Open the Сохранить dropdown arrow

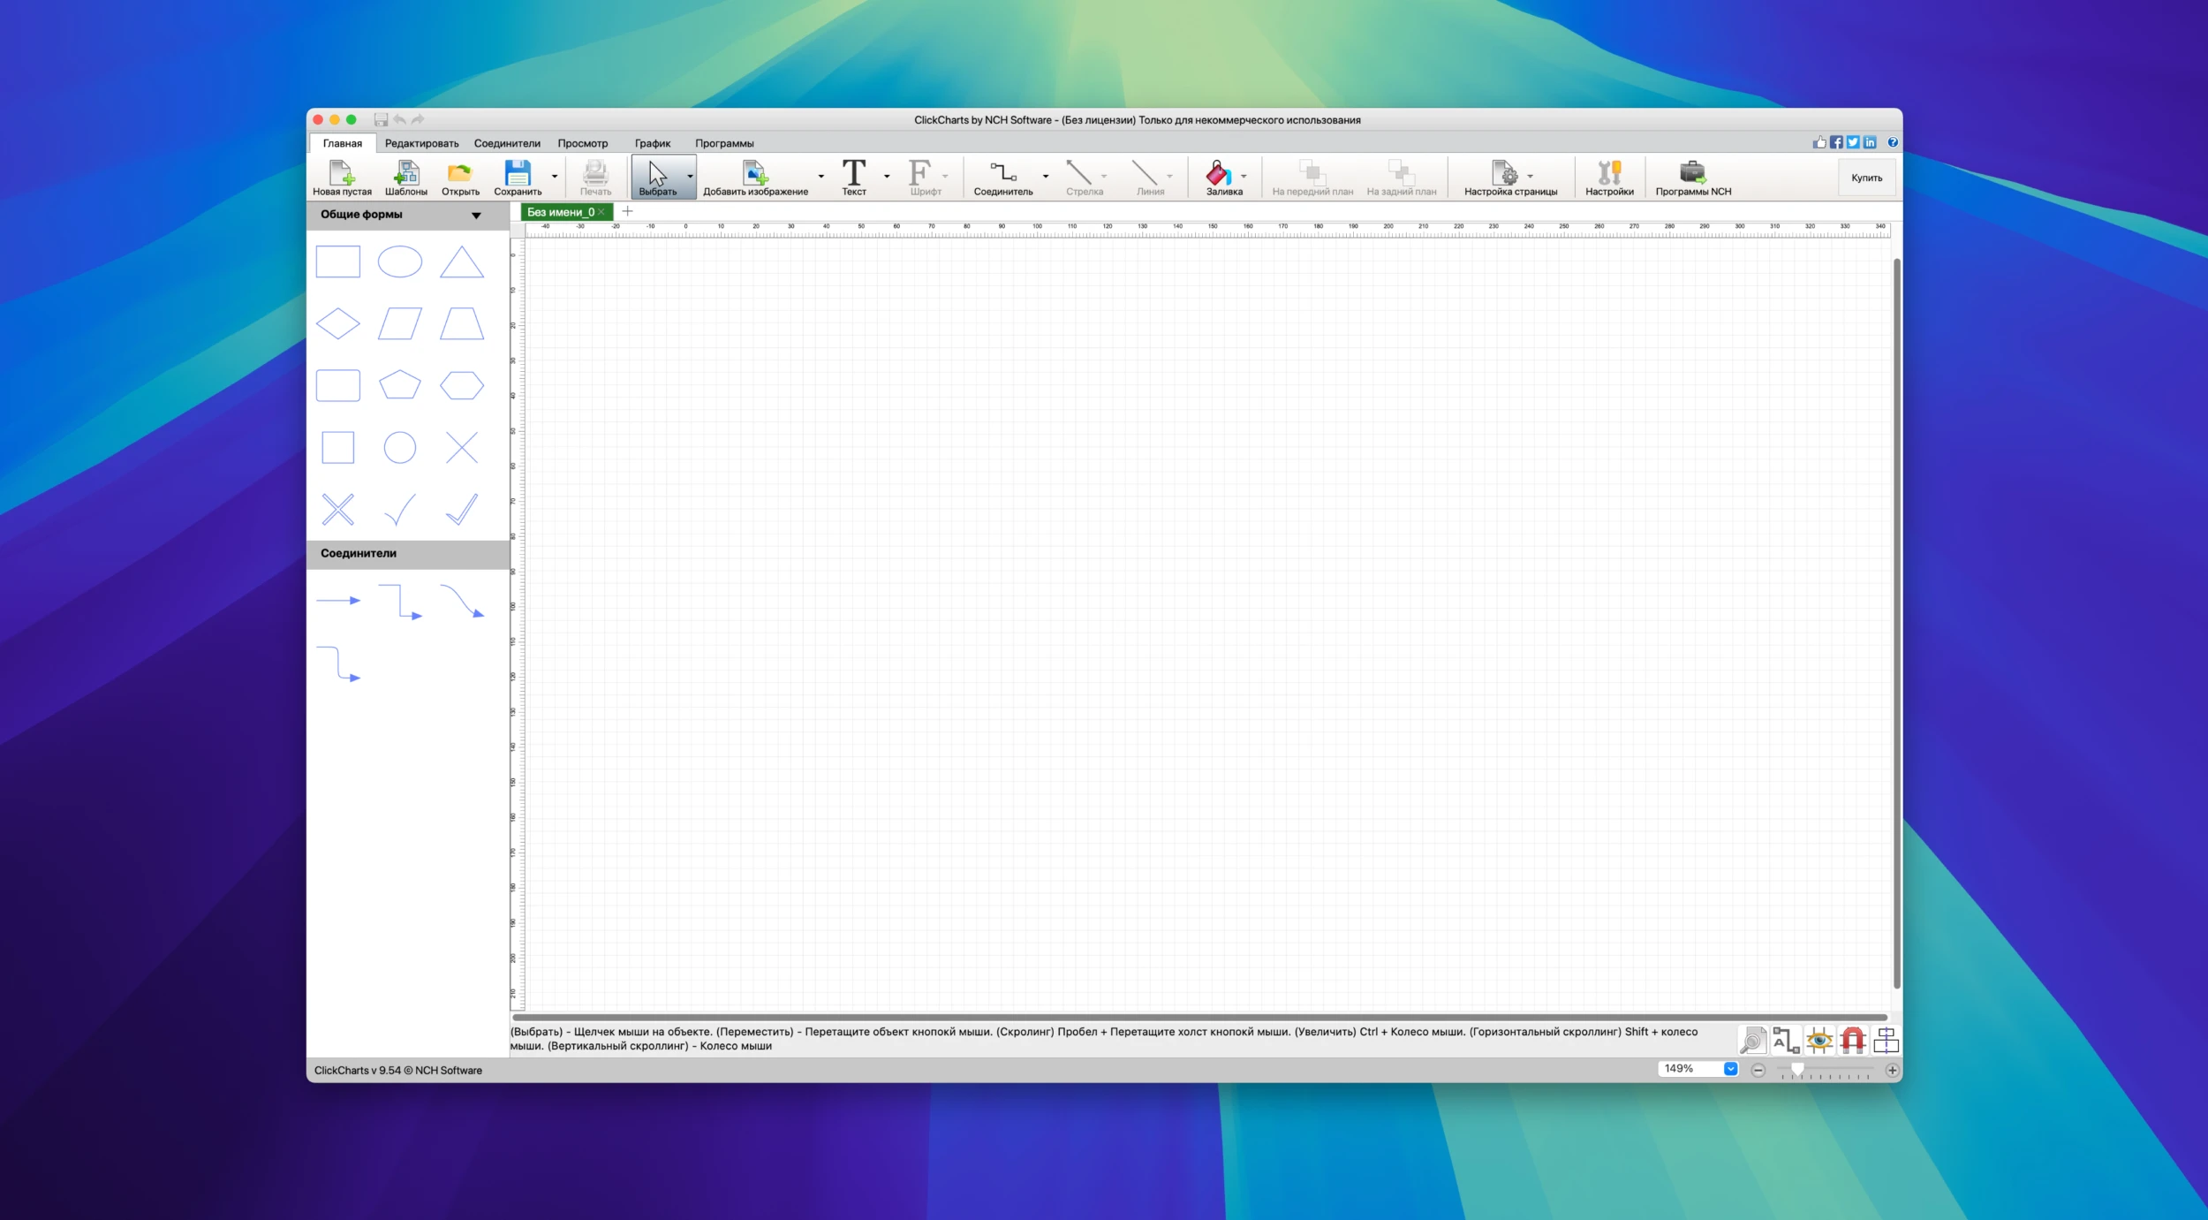point(555,177)
